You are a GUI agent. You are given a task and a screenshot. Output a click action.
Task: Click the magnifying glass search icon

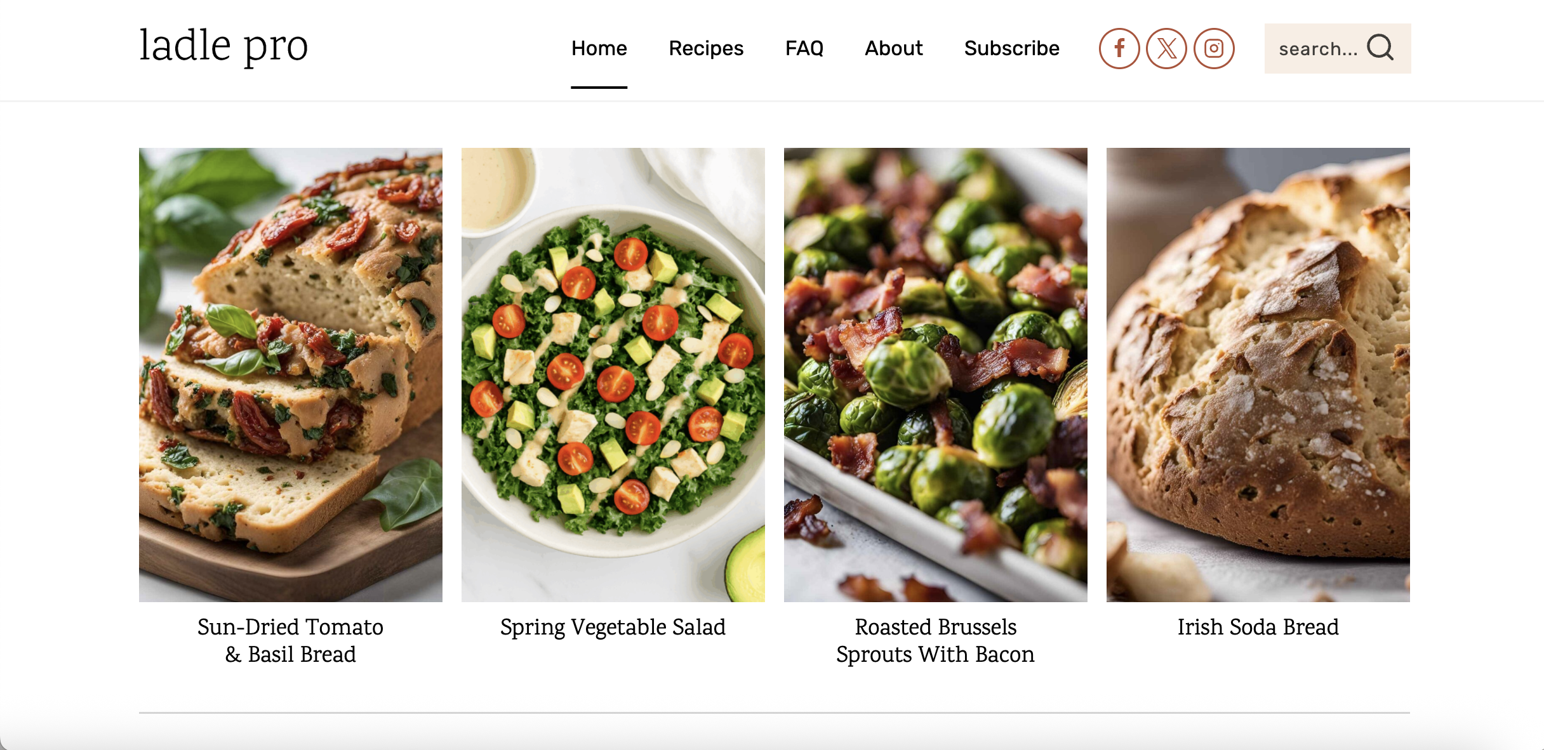(1380, 48)
